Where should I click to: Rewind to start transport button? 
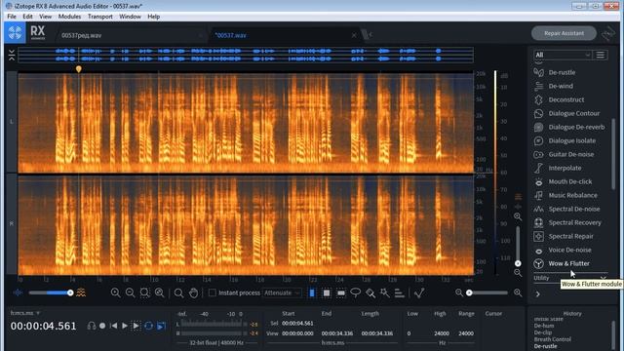[113, 326]
